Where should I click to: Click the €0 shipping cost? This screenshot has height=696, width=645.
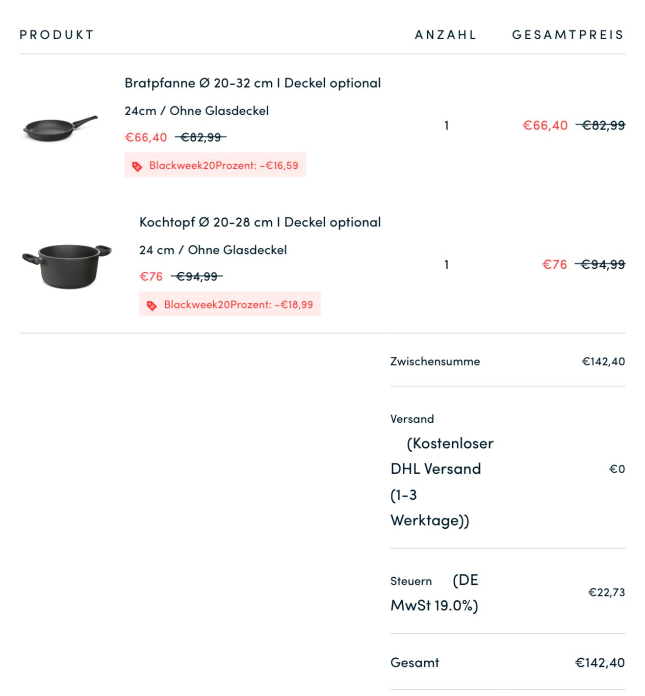[x=617, y=469]
